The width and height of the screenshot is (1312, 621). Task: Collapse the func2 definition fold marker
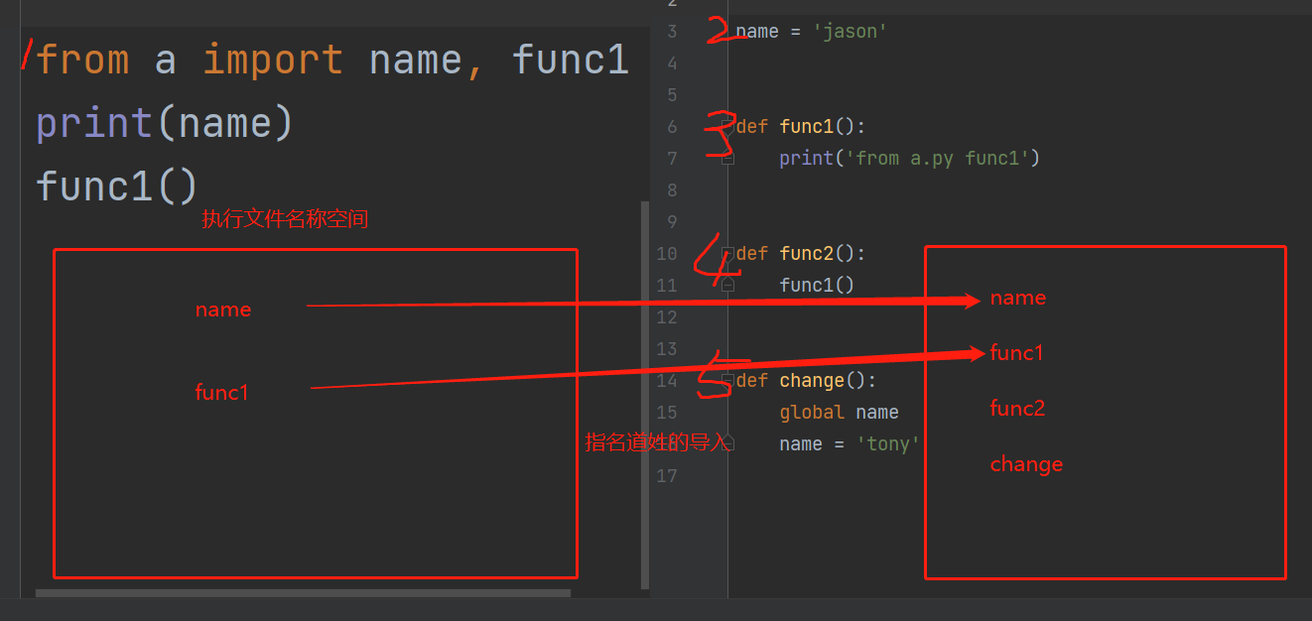tap(727, 253)
